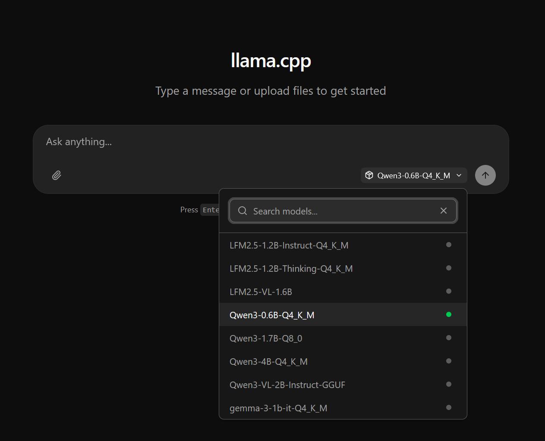Click the status dot beside gemma-3-1b-it-Q4_K_M
Screen dimensions: 545x441
pos(449,407)
